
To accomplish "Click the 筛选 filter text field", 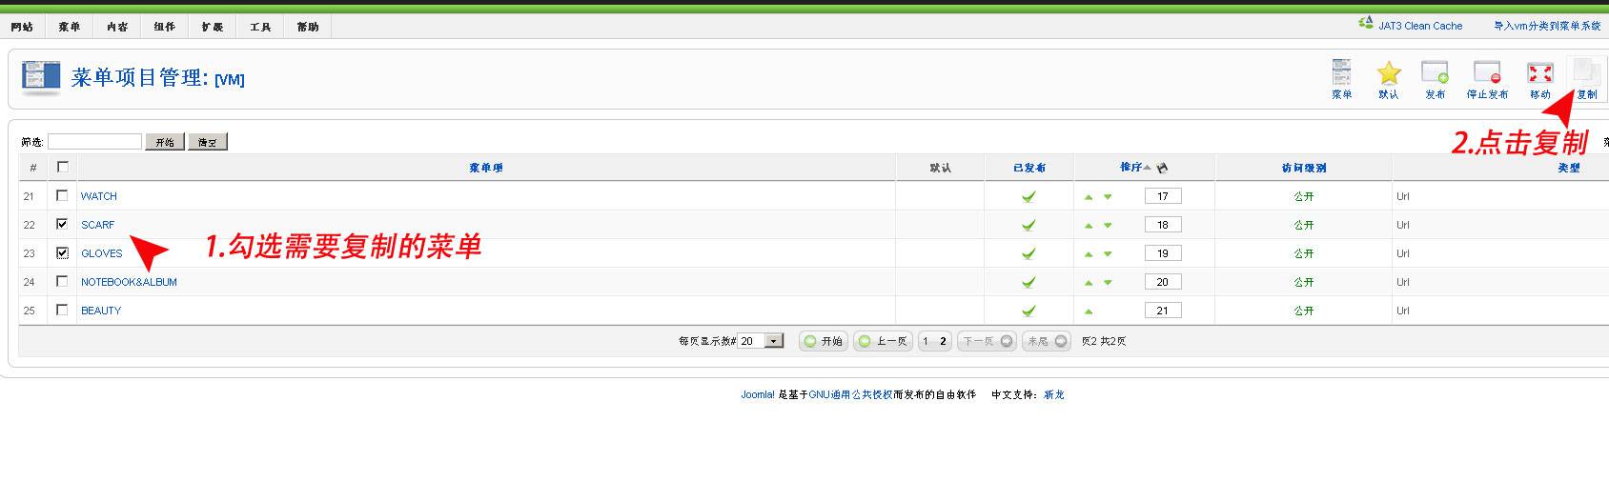I will pos(94,142).
